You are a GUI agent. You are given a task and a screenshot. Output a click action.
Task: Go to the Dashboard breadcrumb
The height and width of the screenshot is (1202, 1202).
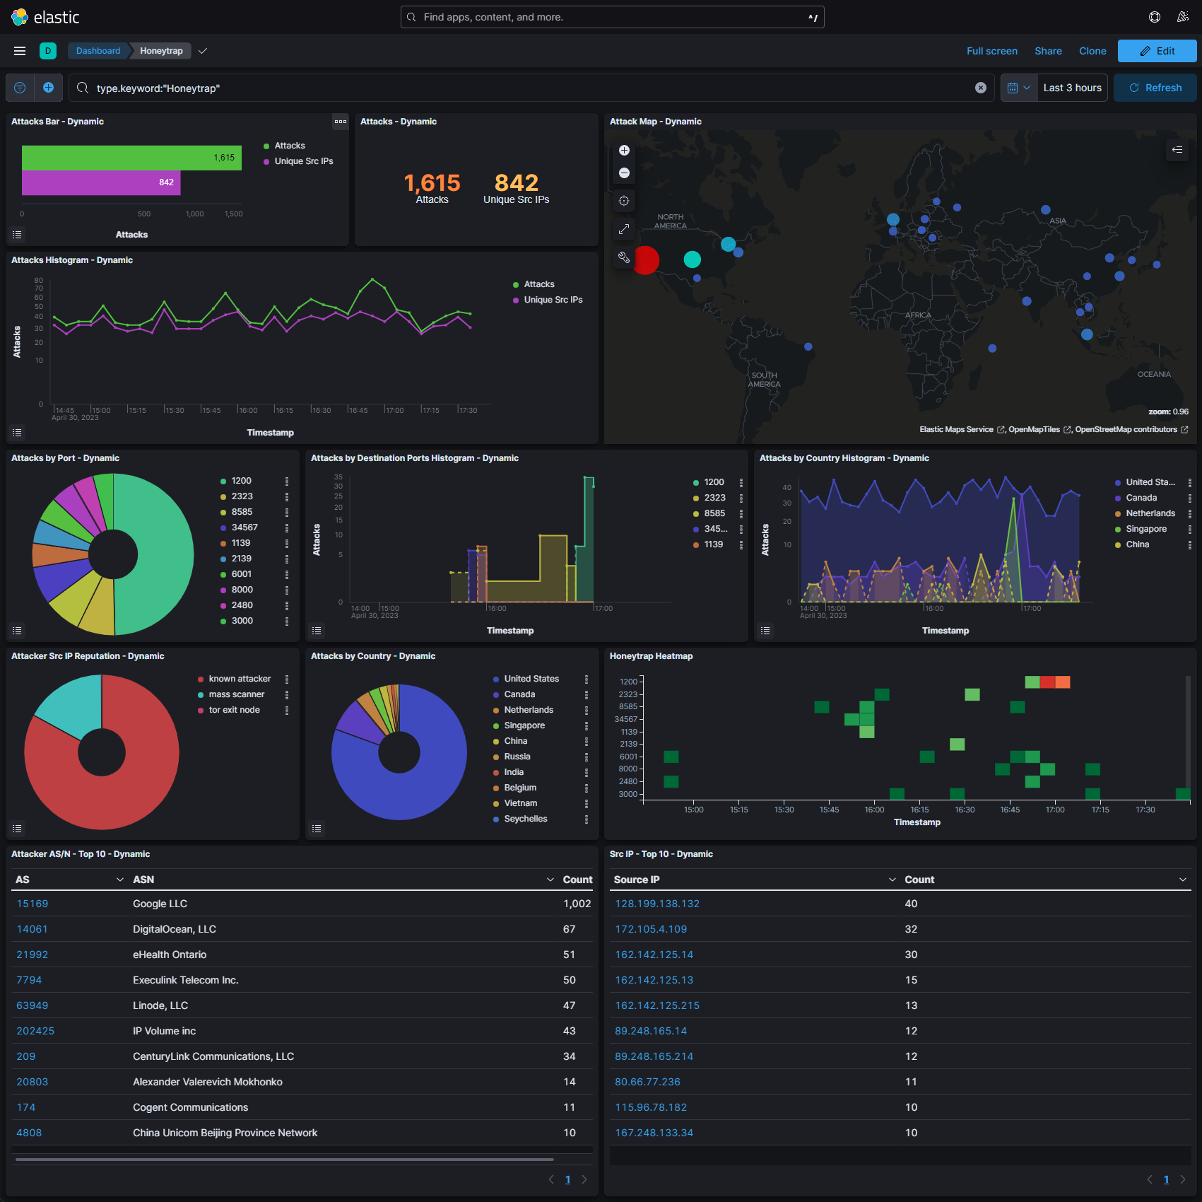click(98, 51)
